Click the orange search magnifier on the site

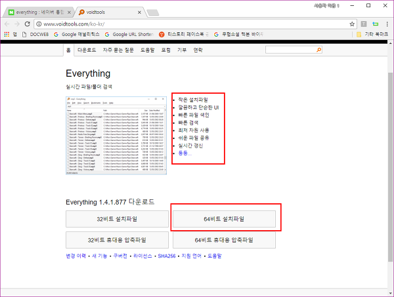tap(318, 50)
